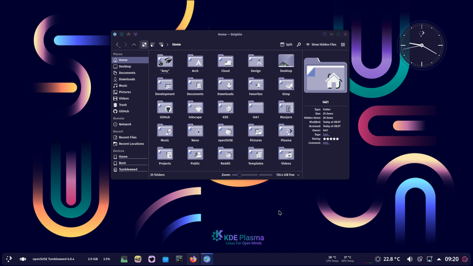The width and height of the screenshot is (473, 266).
Task: Go up to the parent folder
Action: 134,45
